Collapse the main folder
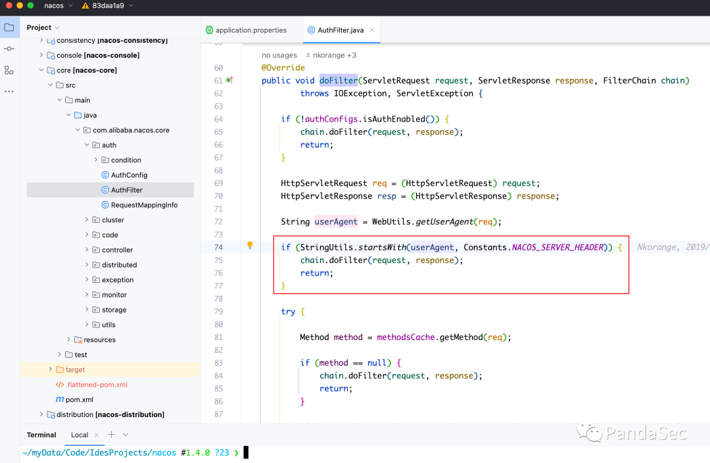 point(59,100)
